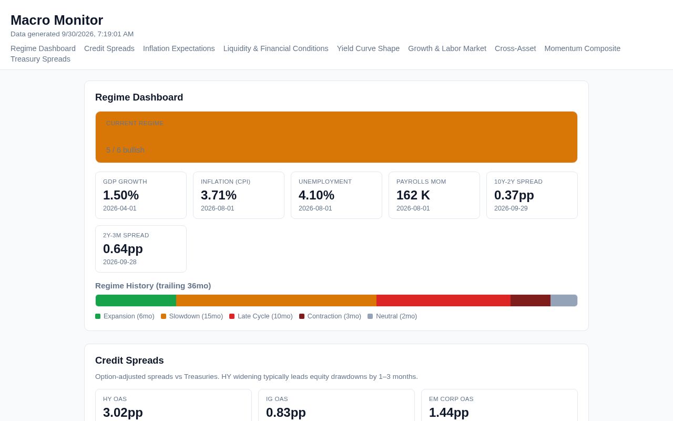Click the red Late Cycle history segment
The height and width of the screenshot is (421, 673).
click(x=443, y=300)
